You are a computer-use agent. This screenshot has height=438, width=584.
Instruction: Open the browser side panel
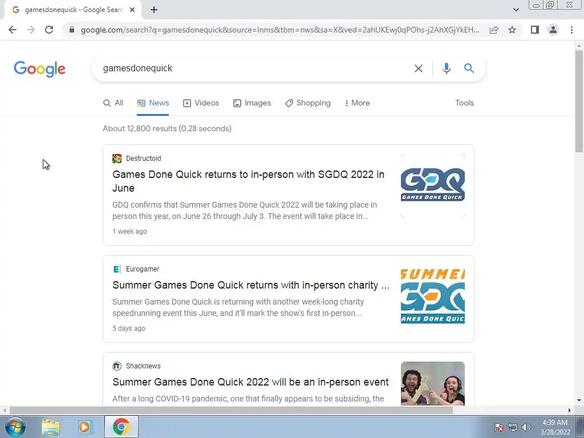[535, 30]
